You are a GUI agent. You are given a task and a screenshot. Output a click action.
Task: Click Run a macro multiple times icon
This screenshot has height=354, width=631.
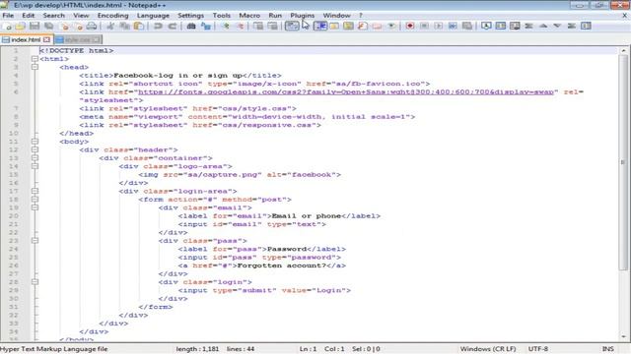(x=453, y=27)
